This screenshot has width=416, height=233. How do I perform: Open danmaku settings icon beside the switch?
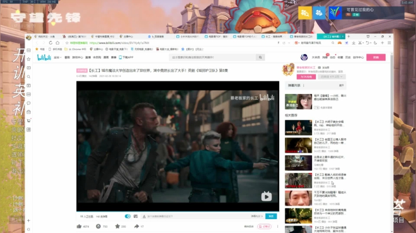136,216
